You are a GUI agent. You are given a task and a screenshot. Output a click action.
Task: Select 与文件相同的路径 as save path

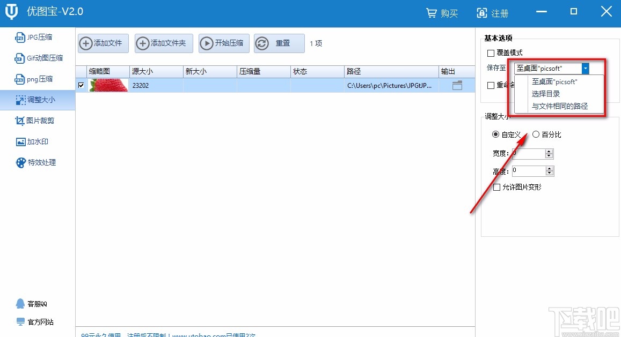(x=560, y=106)
